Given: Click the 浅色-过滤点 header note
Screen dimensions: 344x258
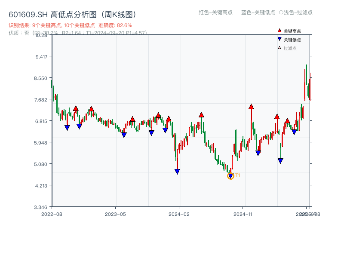Looking at the screenshot, I should 296,12.
